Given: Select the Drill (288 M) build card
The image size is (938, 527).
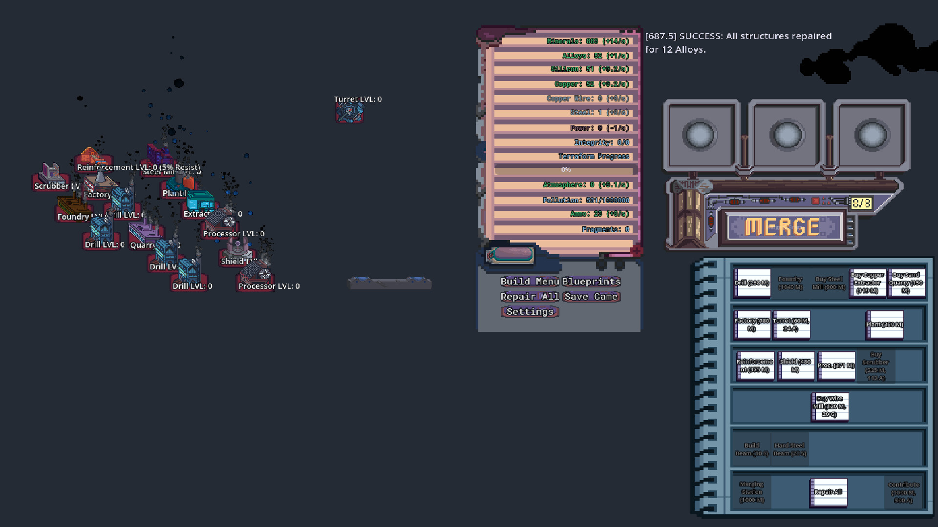Looking at the screenshot, I should point(751,283).
